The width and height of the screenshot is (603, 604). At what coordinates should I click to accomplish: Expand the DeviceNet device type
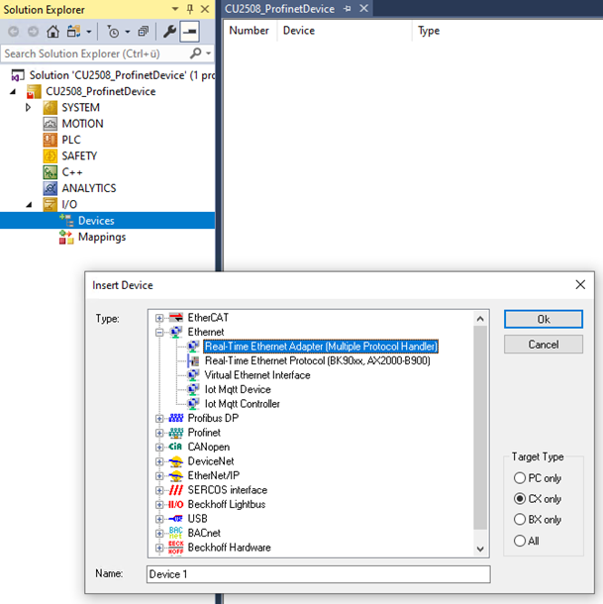pos(159,461)
